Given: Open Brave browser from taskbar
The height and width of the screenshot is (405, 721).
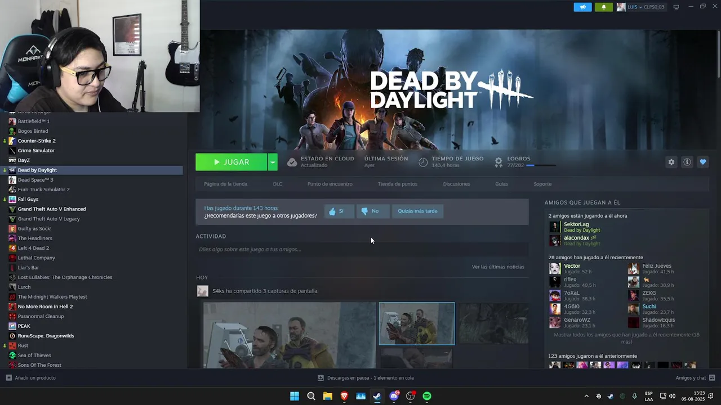Looking at the screenshot, I should (344, 396).
